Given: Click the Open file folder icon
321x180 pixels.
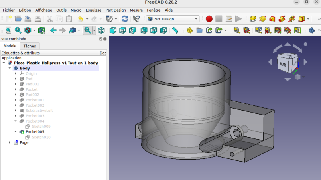Looking at the screenshot, I should tap(18, 19).
